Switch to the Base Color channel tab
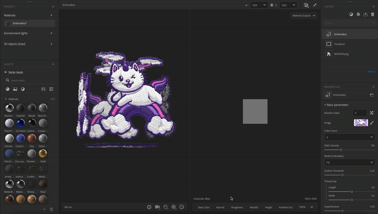The width and height of the screenshot is (378, 214). (204, 207)
